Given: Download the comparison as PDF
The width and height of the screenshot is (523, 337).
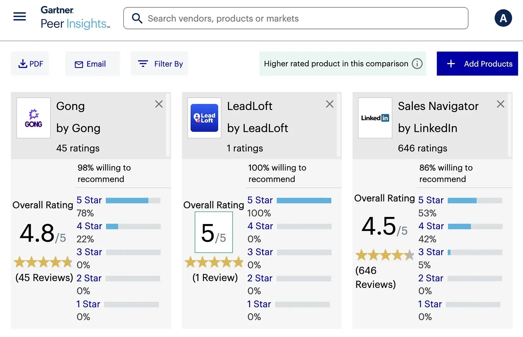Looking at the screenshot, I should (30, 64).
